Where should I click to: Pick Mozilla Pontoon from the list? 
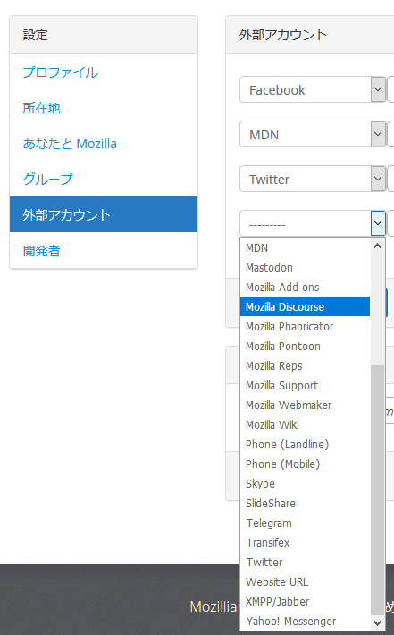click(x=305, y=347)
